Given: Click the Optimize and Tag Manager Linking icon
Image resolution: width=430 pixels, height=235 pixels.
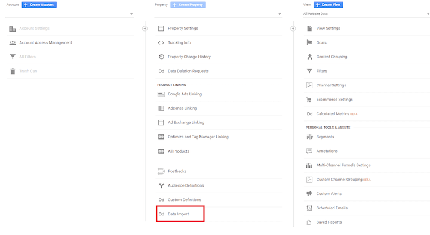Looking at the screenshot, I should pos(161,137).
